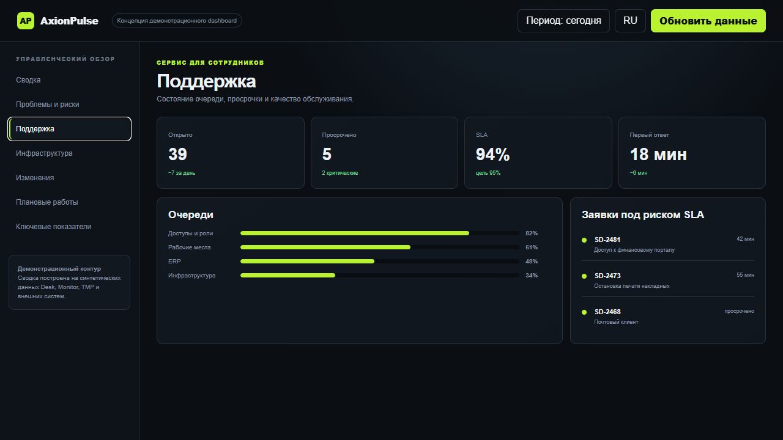Click the AxionPulse brand name
The height and width of the screenshot is (440, 783).
(x=69, y=21)
